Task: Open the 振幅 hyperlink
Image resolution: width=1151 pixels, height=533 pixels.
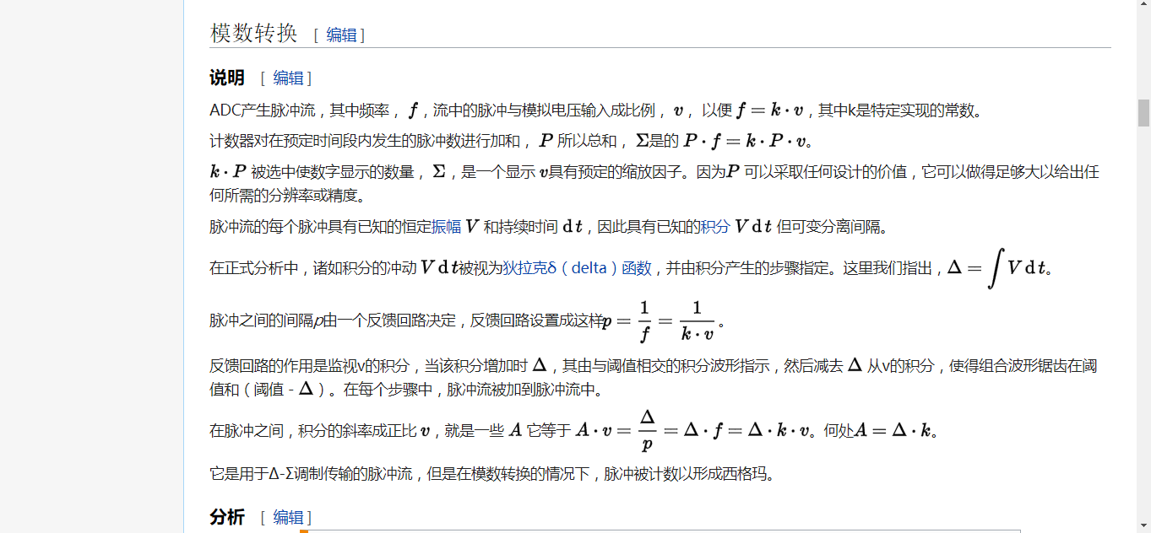Action: [x=447, y=226]
